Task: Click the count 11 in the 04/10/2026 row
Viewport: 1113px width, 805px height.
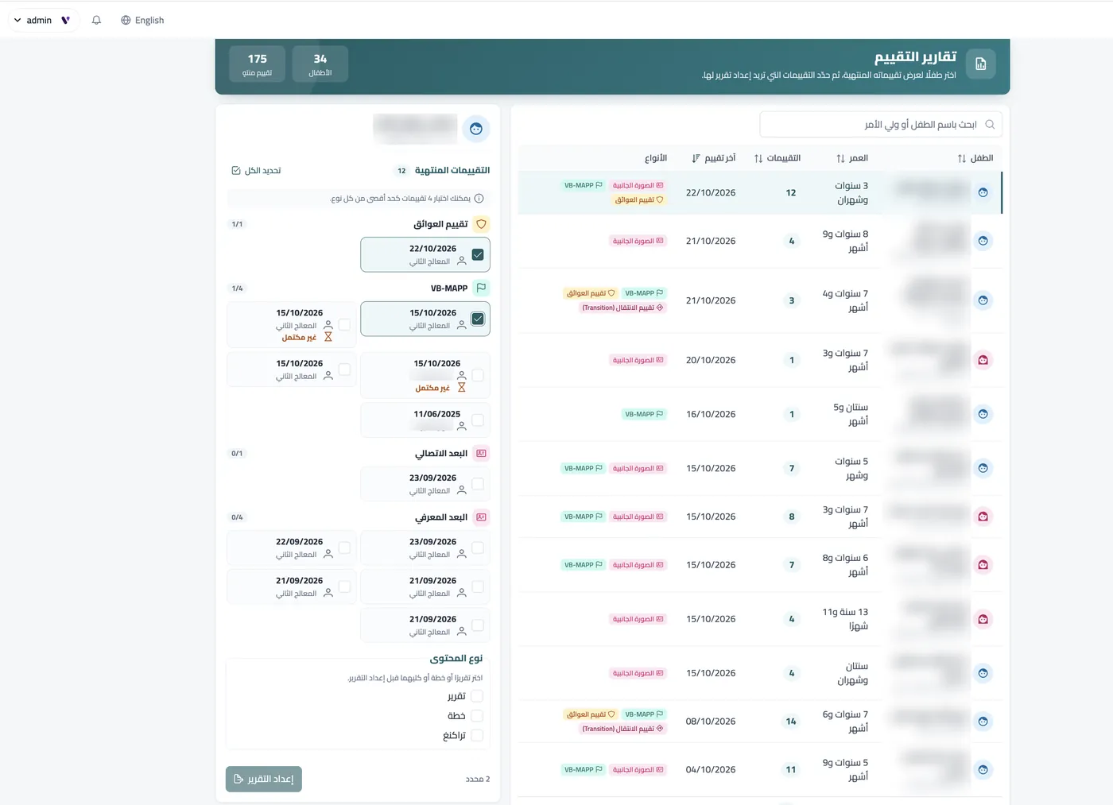Action: click(791, 770)
